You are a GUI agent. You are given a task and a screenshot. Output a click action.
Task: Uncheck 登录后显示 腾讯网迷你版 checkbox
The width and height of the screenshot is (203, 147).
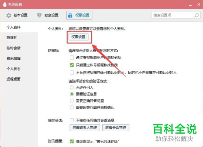pyautogui.click(x=72, y=141)
